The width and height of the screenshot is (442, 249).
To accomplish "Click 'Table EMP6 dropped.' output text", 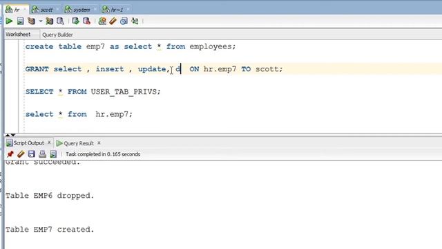I will tap(50, 196).
